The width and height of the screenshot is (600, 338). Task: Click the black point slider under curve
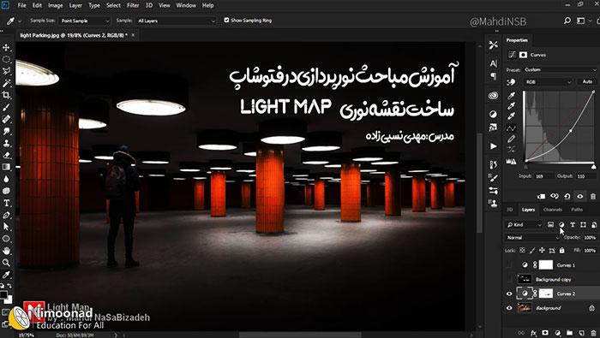(525, 167)
